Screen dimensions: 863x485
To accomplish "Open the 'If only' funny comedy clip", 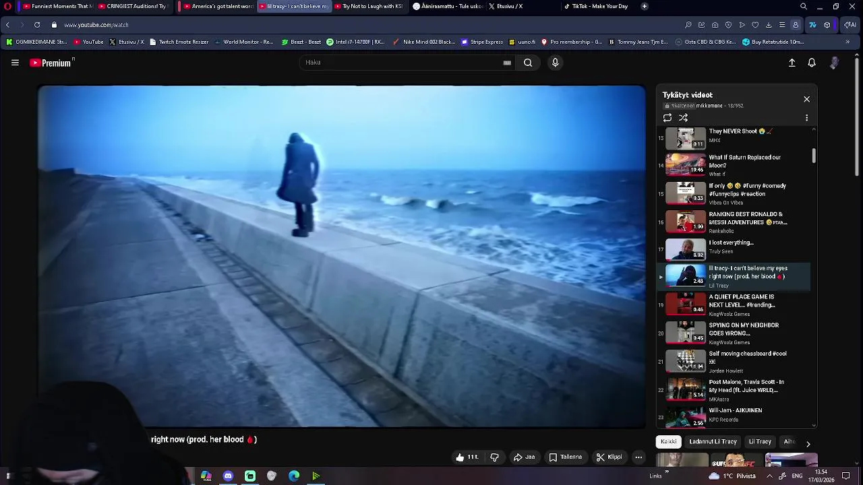I will click(x=734, y=193).
